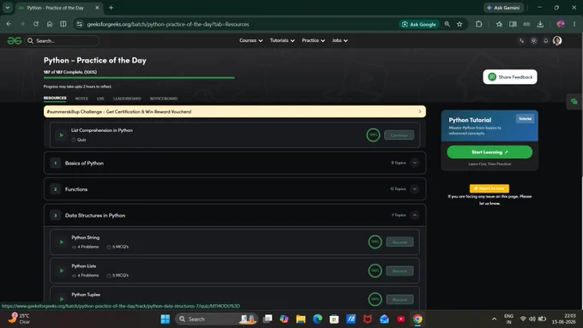Image resolution: width=583 pixels, height=328 pixels.
Task: Open YouTube app from taskbar
Action: [401, 319]
